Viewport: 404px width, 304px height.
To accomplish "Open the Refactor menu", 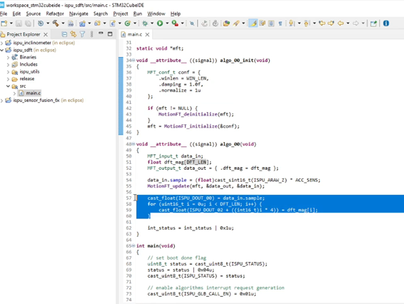I will [x=55, y=14].
